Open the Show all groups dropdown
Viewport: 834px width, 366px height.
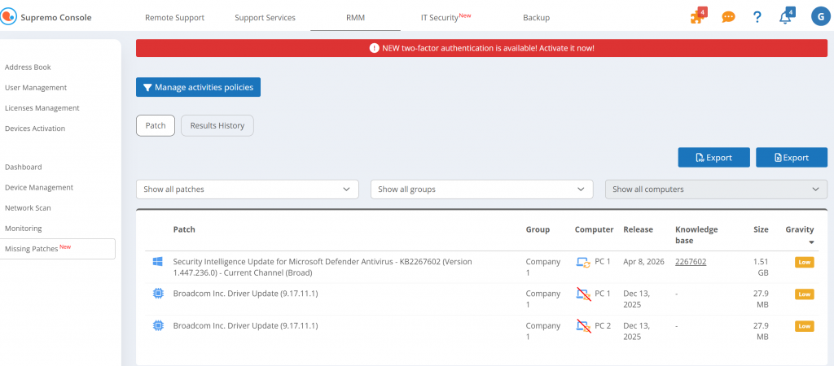[x=482, y=190]
